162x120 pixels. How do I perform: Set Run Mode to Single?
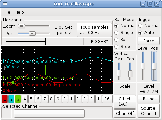coord(124,33)
